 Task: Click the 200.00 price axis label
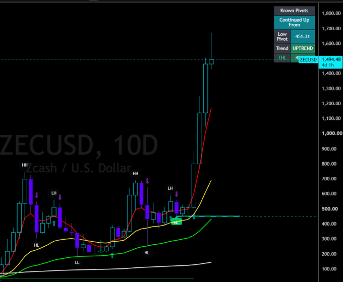point(329,254)
